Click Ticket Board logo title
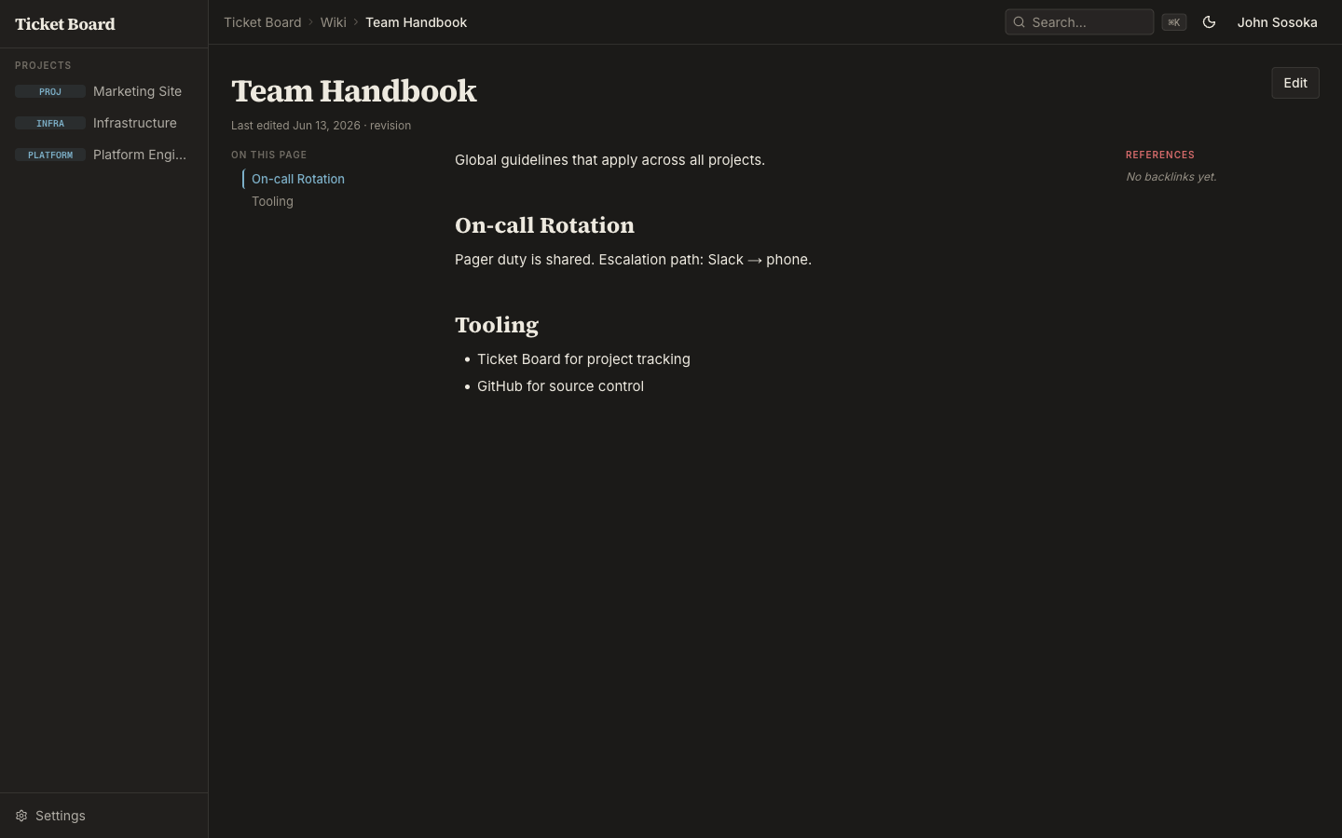Screen dimensions: 1342x838 coord(65,24)
